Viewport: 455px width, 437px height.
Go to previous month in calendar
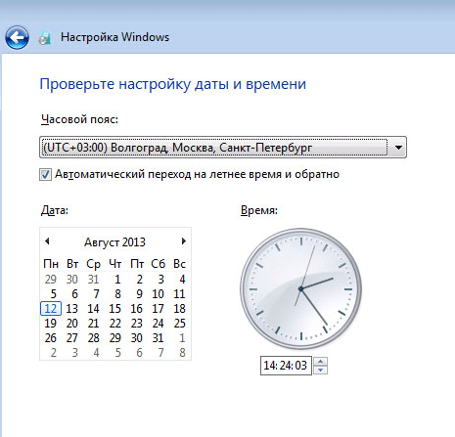(47, 241)
